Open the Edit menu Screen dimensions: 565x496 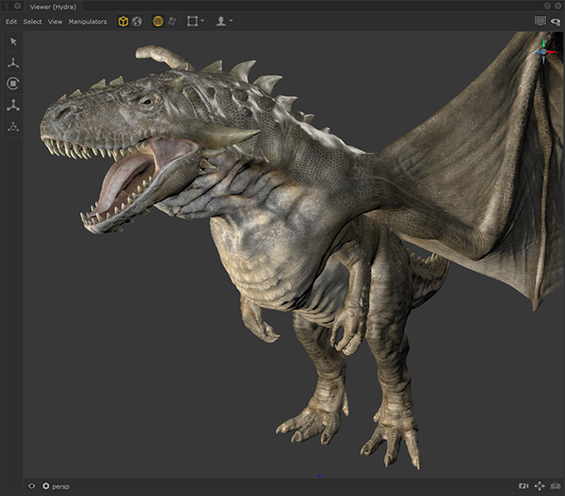pos(11,21)
